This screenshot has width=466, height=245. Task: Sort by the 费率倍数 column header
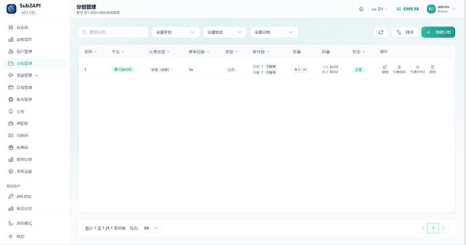tap(199, 52)
